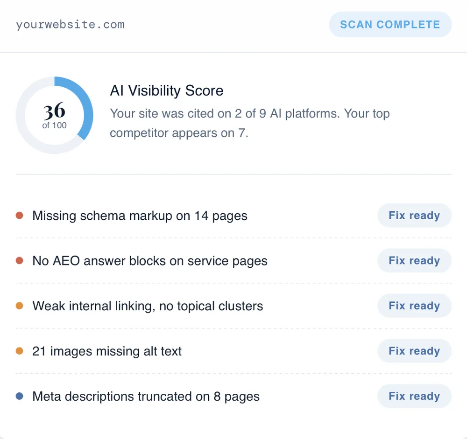The height and width of the screenshot is (439, 467).
Task: Click the AI Visibility Score heading
Action: [x=167, y=91]
